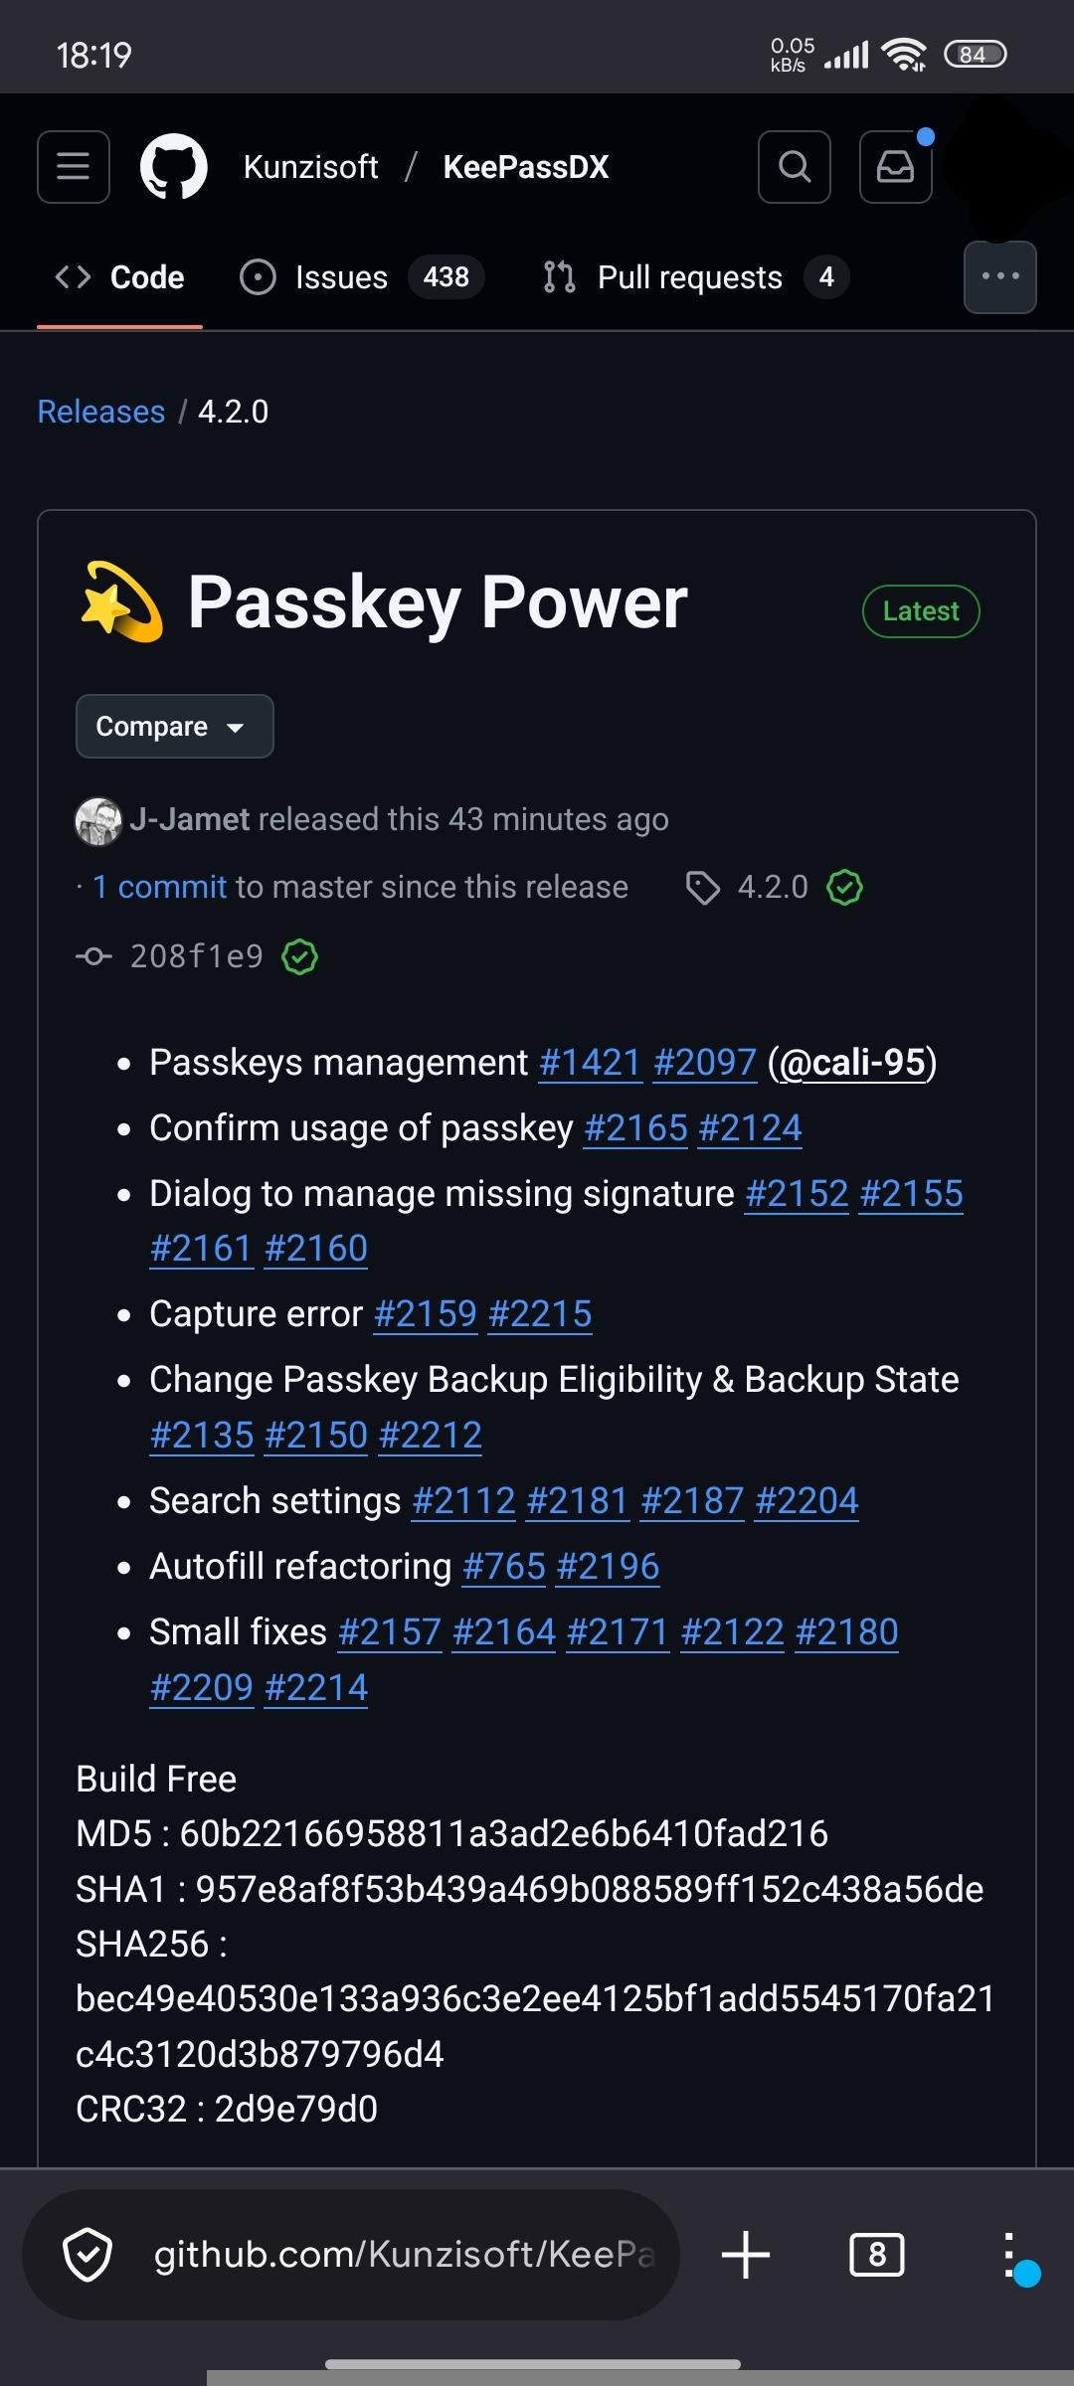The image size is (1074, 2386).
Task: Open a new browser tab with plus icon
Action: tap(746, 2254)
